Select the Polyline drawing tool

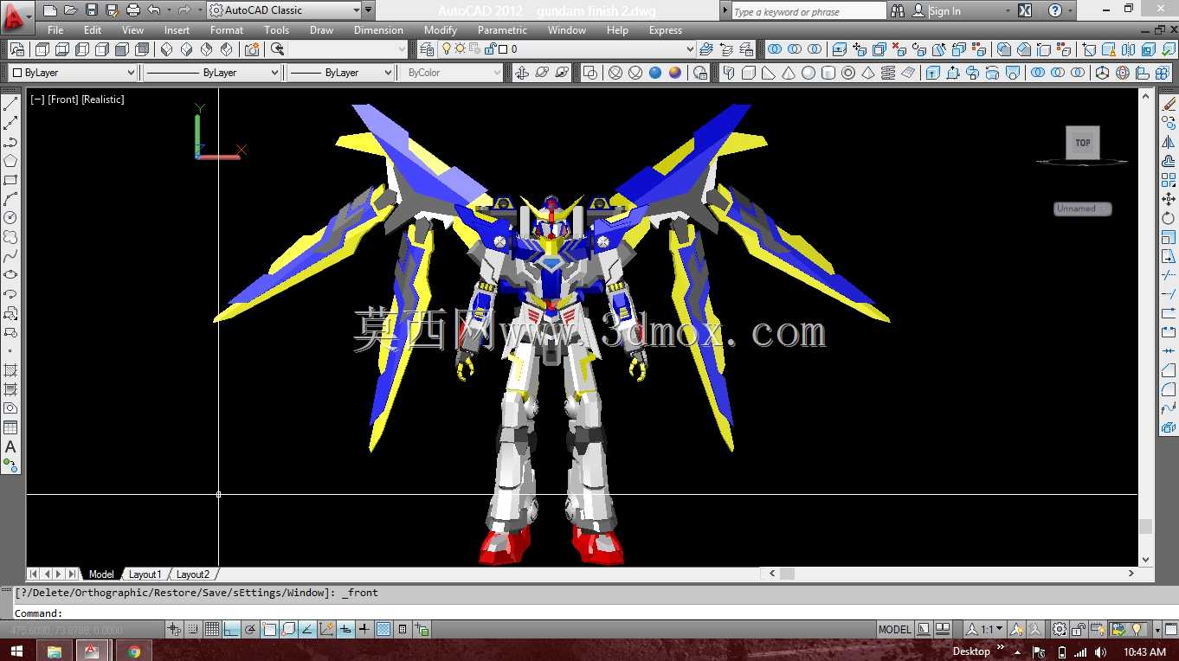click(x=10, y=142)
